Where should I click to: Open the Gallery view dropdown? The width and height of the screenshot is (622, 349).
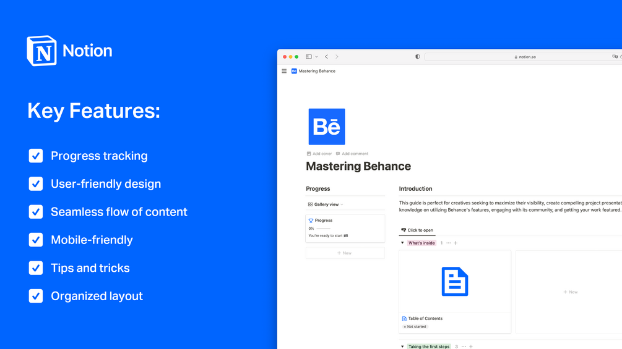pos(326,204)
